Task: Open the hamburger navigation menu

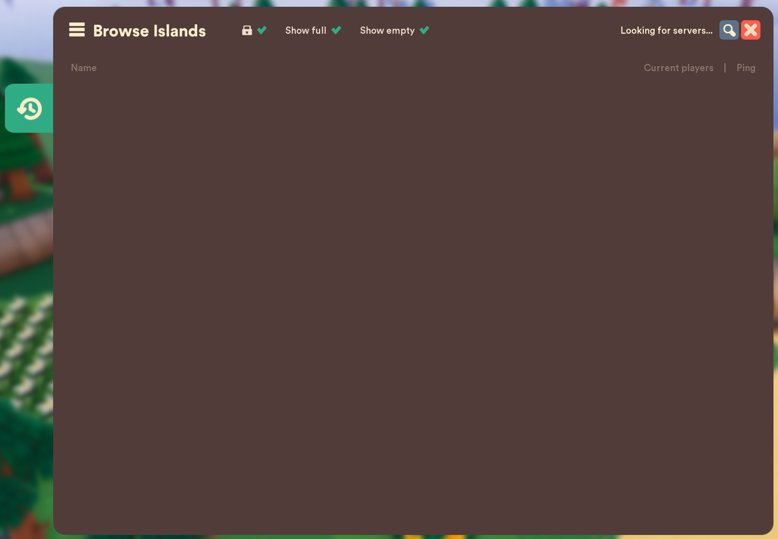Action: [77, 30]
